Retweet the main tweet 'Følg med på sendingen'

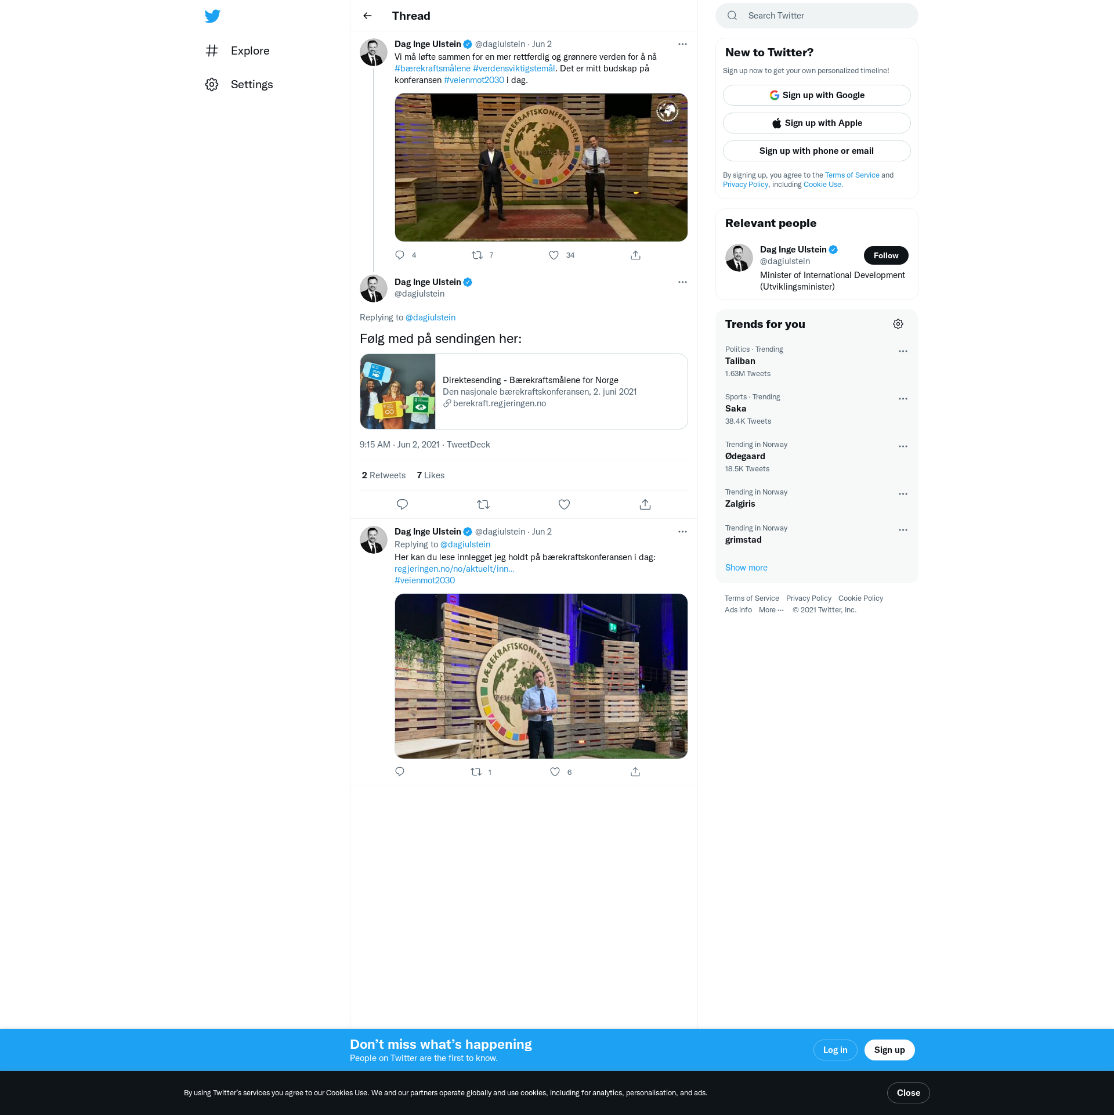pos(483,504)
